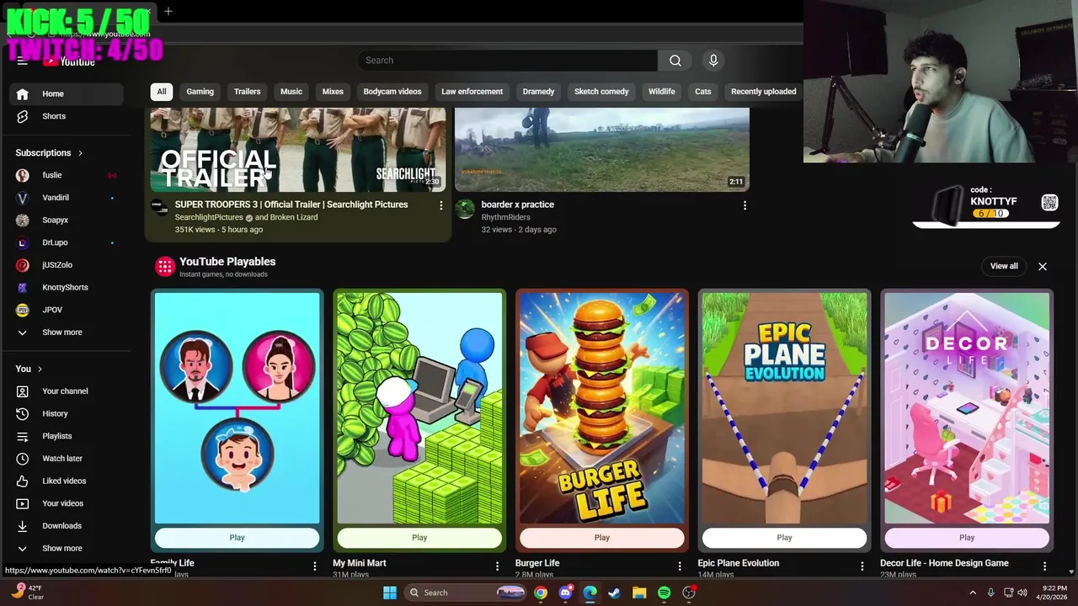Select the Music filter chip
The image size is (1078, 606).
pyautogui.click(x=291, y=92)
